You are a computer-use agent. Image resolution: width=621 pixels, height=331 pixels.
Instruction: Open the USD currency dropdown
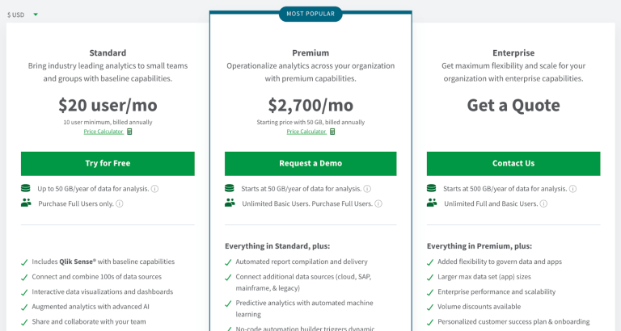point(23,15)
